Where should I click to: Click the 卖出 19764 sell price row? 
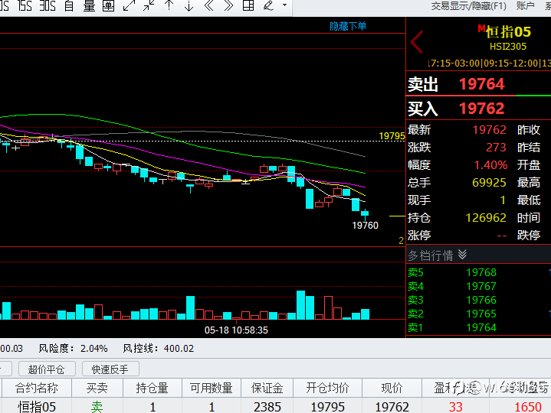(x=479, y=84)
